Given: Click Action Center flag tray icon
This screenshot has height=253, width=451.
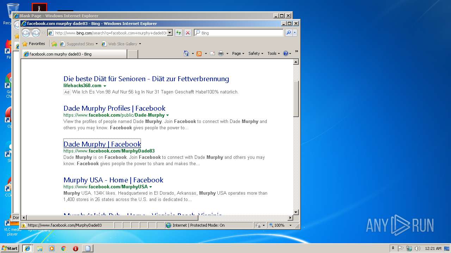Looking at the screenshot, I should 401,248.
